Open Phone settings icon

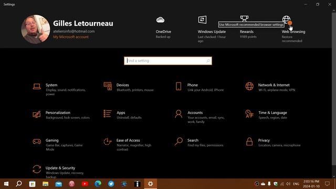[x=178, y=86]
